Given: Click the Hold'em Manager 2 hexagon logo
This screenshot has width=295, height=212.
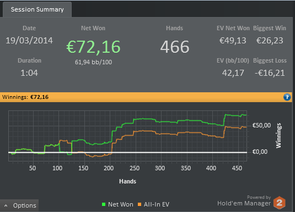Looking at the screenshot, I should [x=280, y=203].
